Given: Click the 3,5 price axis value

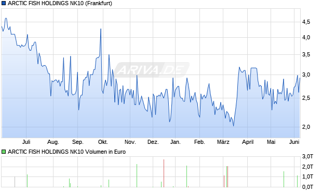Looking at the screenshot, I should pos(306,55).
